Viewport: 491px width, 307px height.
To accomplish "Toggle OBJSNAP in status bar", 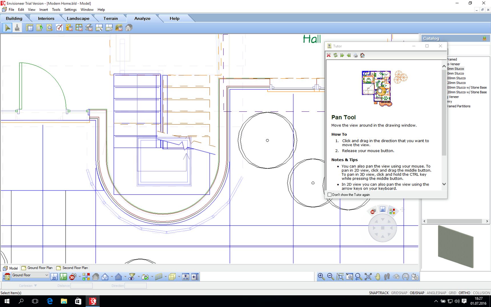I will coord(417,293).
